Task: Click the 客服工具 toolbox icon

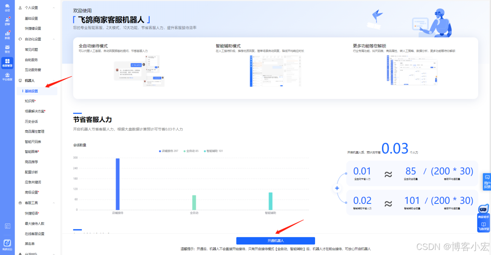Action: tap(20, 203)
